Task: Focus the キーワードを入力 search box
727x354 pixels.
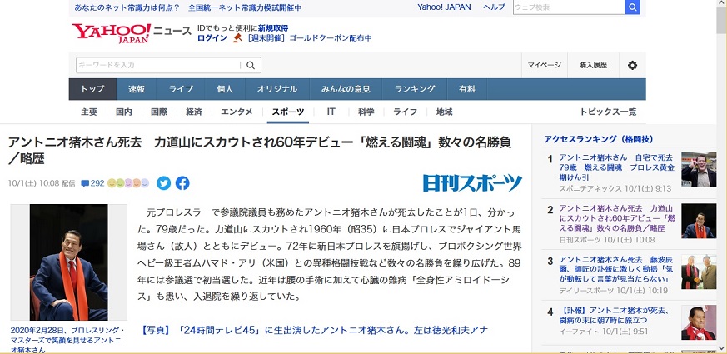Action: [157, 66]
